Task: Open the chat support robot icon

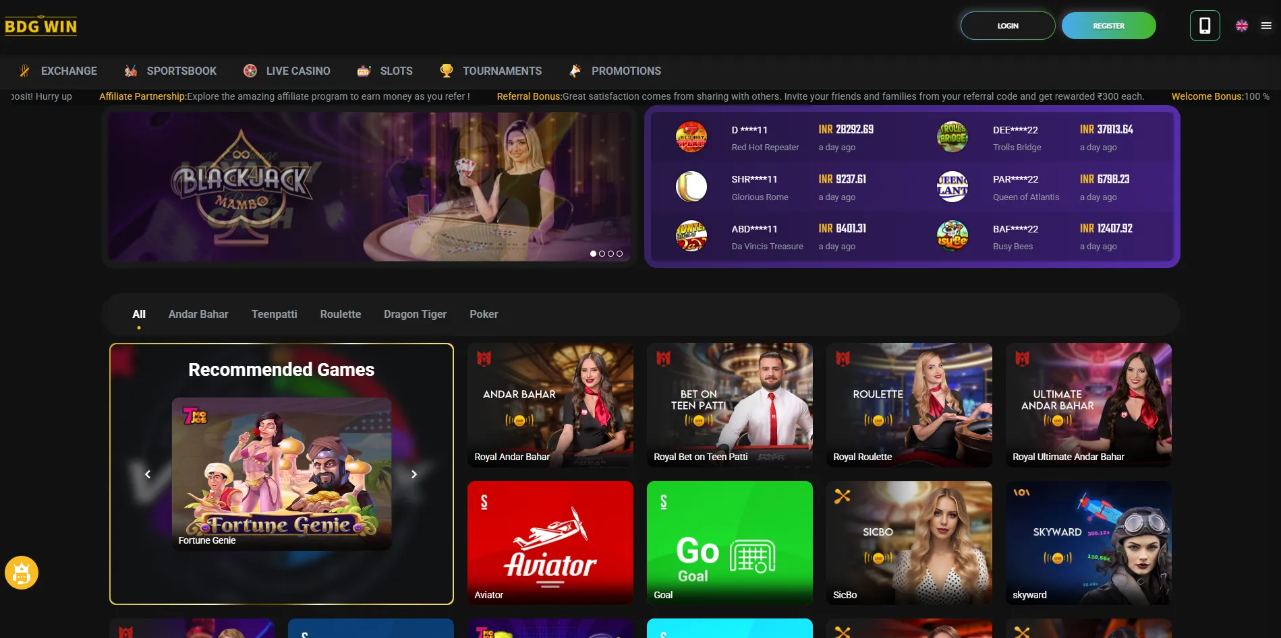Action: (22, 573)
